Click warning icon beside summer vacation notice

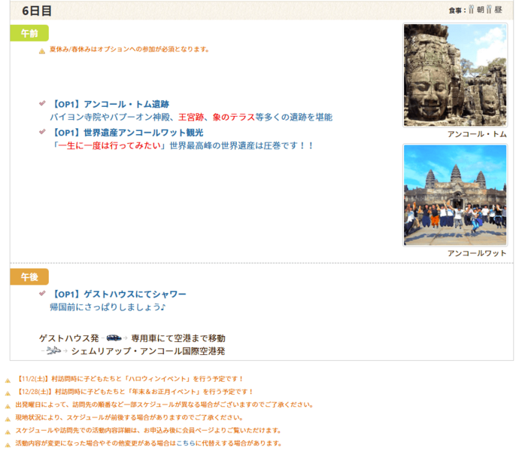click(42, 50)
